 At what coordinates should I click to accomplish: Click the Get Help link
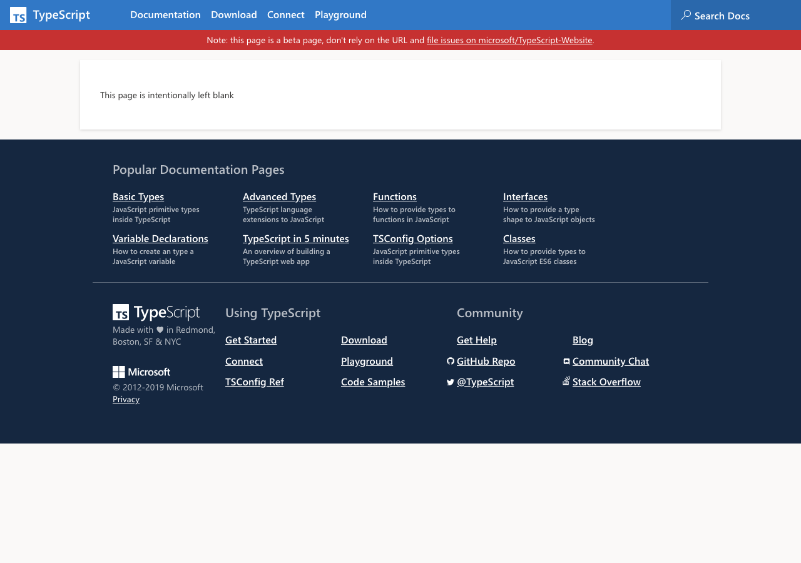coord(477,340)
